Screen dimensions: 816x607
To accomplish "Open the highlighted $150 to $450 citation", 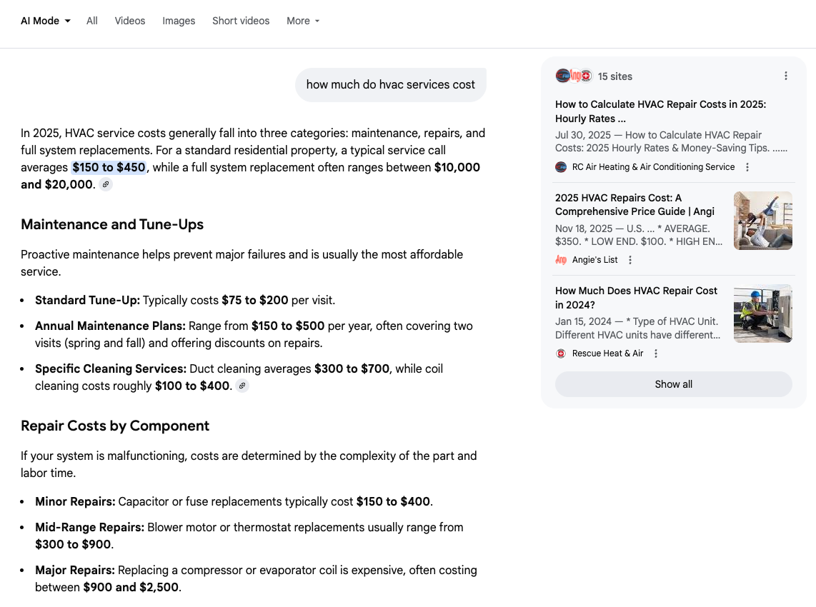I will [x=109, y=166].
